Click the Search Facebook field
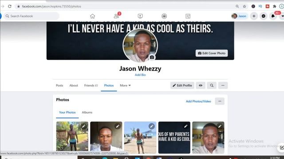The height and width of the screenshot is (159, 284). point(32,16)
